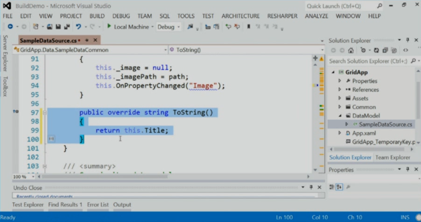The height and width of the screenshot is (222, 421).
Task: Toggle auto-hide pin on Properties panel
Action: point(407,169)
